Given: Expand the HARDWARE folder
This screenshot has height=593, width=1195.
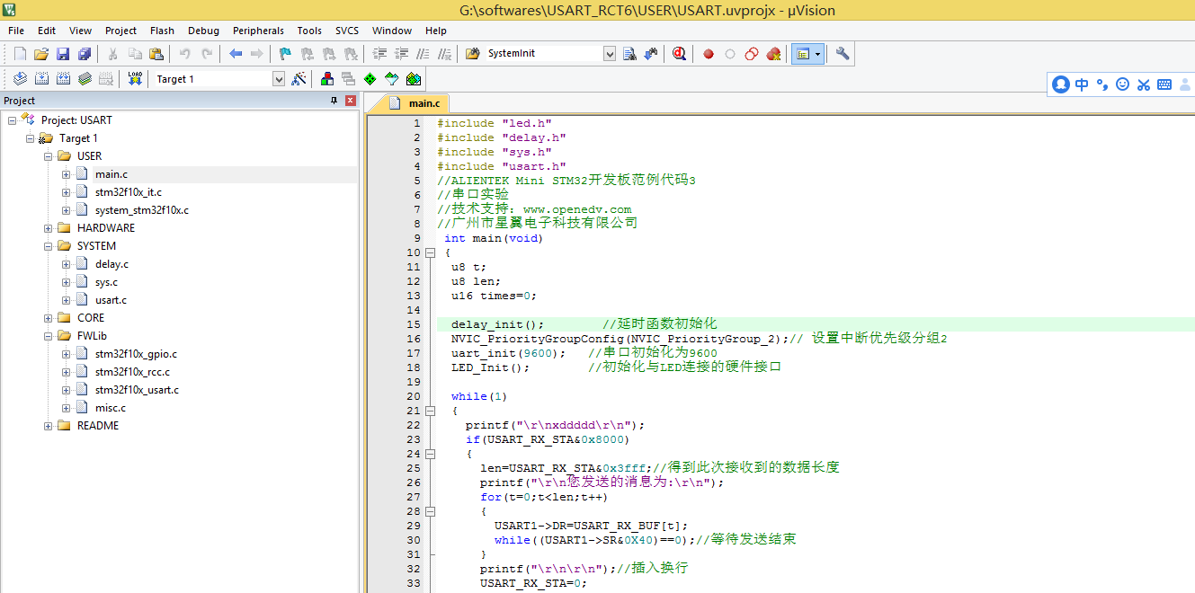Looking at the screenshot, I should coord(48,227).
